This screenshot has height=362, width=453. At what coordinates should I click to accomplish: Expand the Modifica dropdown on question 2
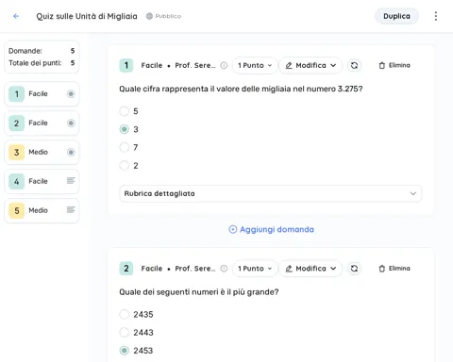pyautogui.click(x=310, y=269)
